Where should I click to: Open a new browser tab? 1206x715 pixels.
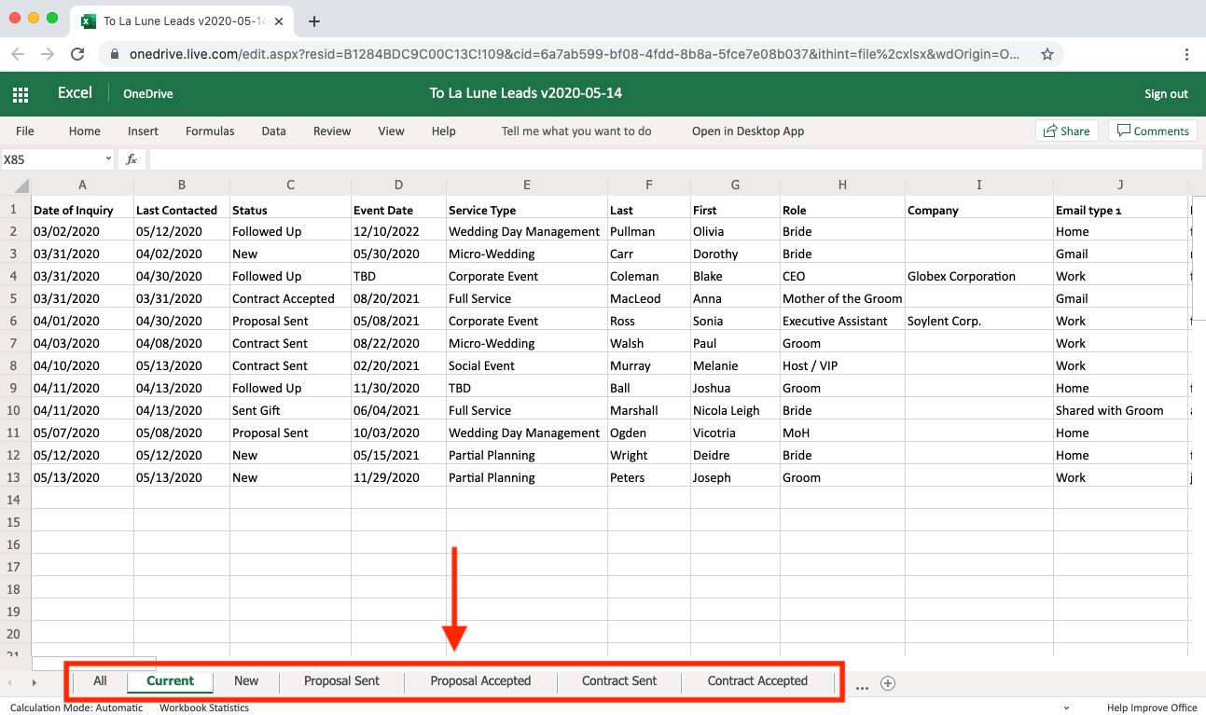(x=314, y=21)
